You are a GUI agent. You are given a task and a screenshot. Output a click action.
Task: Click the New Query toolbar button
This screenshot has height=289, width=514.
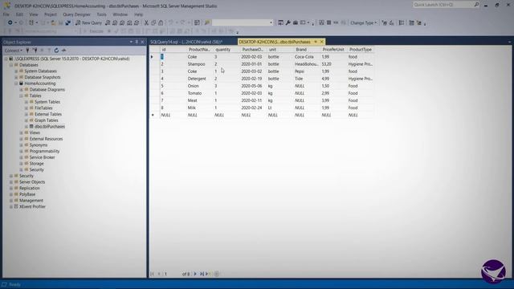coord(88,22)
